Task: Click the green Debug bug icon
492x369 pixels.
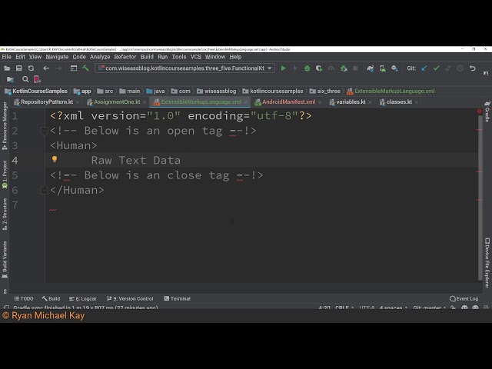Action: click(x=307, y=68)
